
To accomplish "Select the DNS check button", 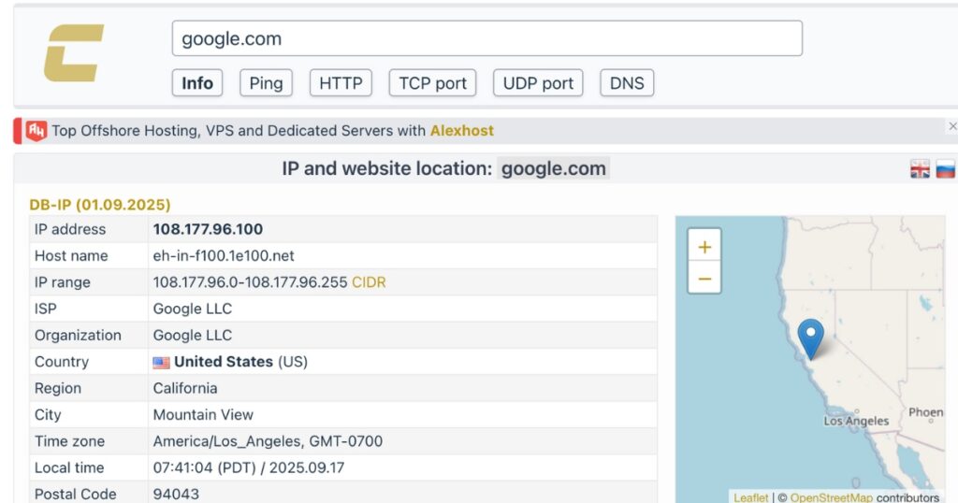I will (x=627, y=83).
